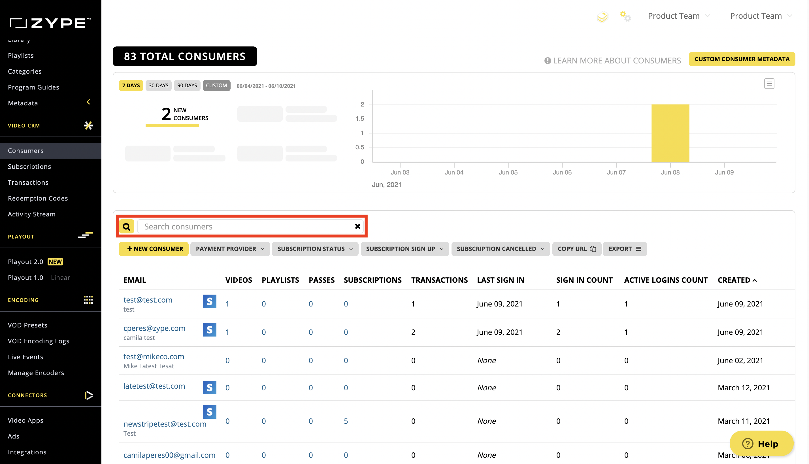Expand Subscription Status filter
Viewport: 809px width, 464px height.
315,249
